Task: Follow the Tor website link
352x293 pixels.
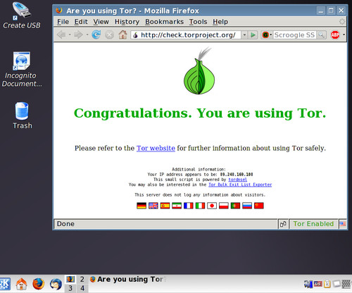Action: tap(156, 148)
